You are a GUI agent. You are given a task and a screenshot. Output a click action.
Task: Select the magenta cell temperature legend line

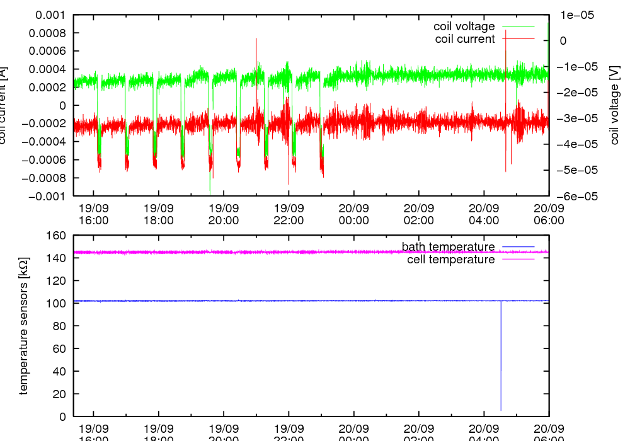tap(518, 260)
